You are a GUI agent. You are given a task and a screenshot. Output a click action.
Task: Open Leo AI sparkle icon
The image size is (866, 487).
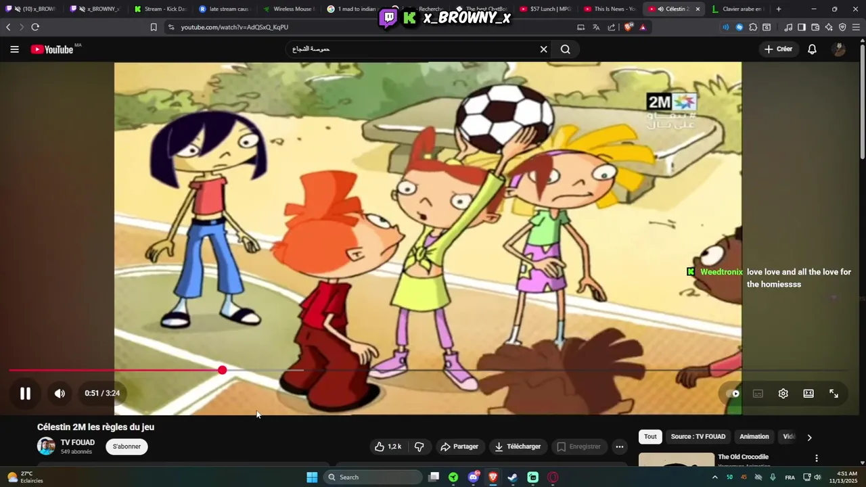(829, 27)
